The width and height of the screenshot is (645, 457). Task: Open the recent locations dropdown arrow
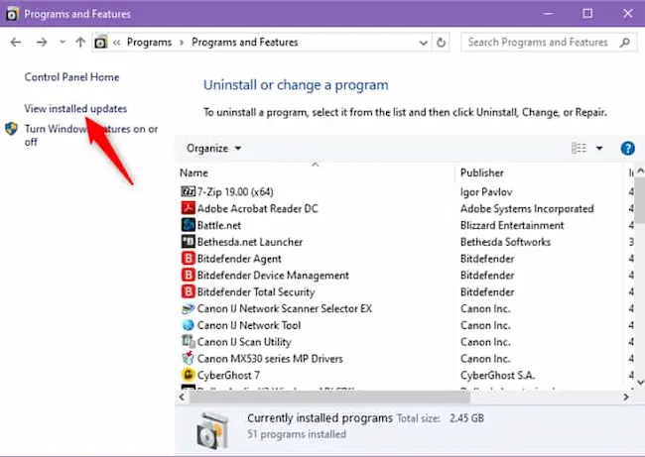point(63,42)
